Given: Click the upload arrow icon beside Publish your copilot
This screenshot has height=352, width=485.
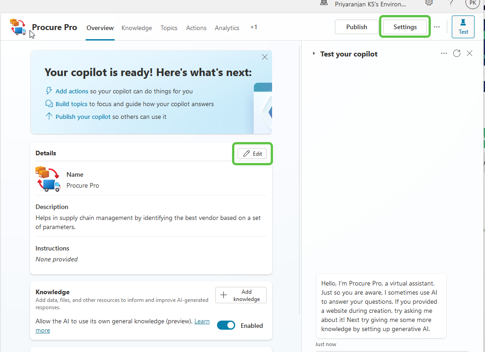Looking at the screenshot, I should tap(48, 116).
